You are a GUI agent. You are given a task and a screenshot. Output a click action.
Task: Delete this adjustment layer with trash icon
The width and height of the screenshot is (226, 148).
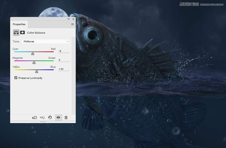tap(66, 118)
